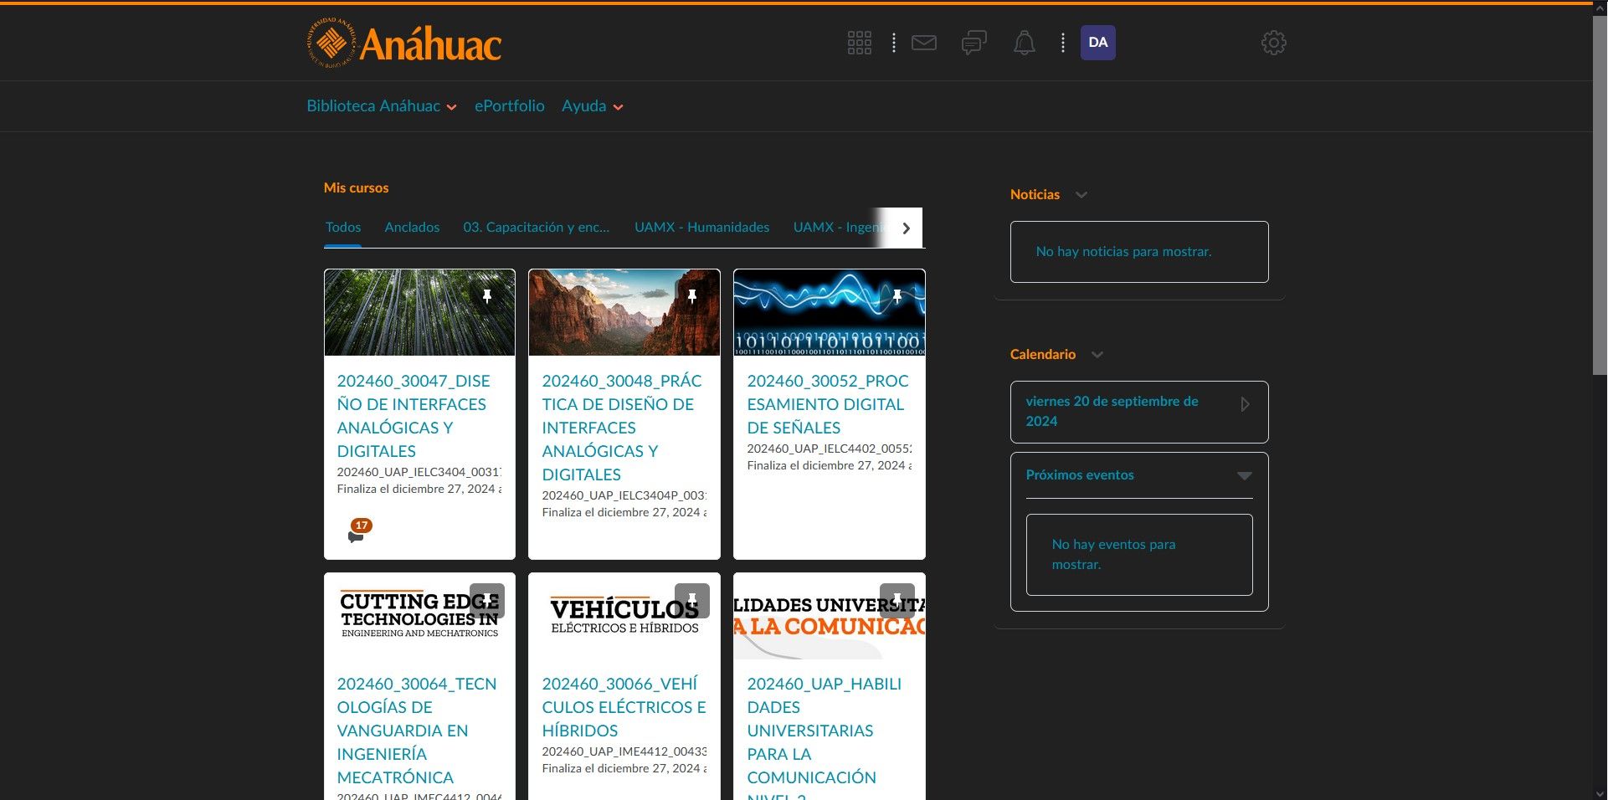The width and height of the screenshot is (1608, 800).
Task: Open course 202460_30052 Procesamiento Digital de Señales
Action: [828, 404]
